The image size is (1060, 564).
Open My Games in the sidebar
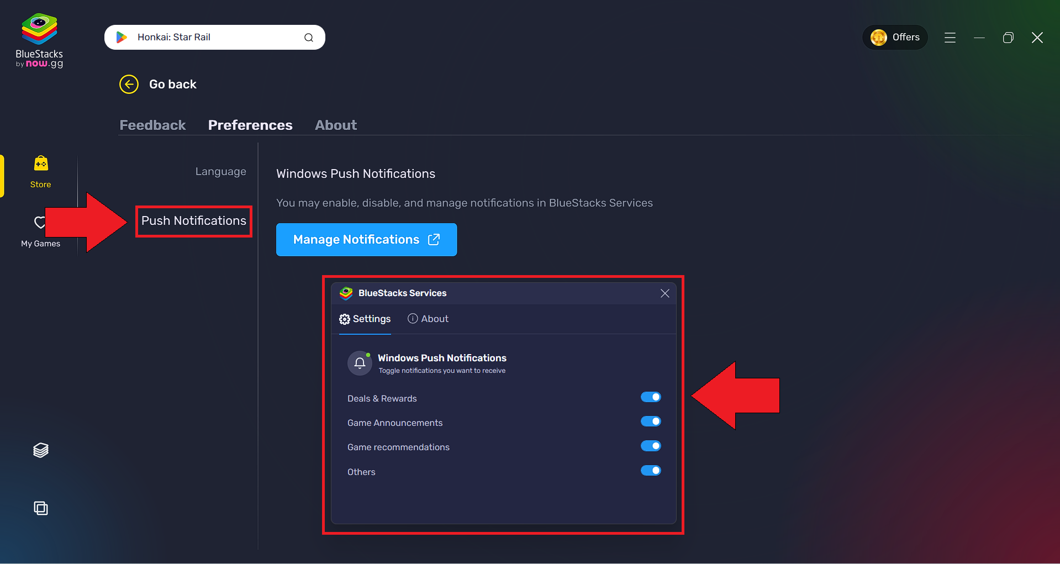(x=40, y=231)
